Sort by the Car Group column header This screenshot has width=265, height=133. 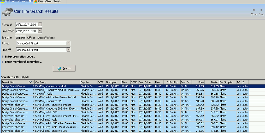click(57, 82)
